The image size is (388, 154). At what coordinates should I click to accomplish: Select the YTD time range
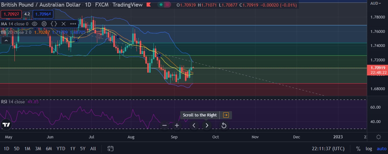61,149
